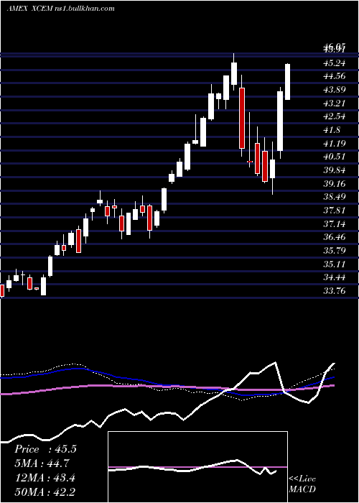Screen dimensions: 359x503
Task: Click the 39.16 price axis label
Action: (335, 183)
